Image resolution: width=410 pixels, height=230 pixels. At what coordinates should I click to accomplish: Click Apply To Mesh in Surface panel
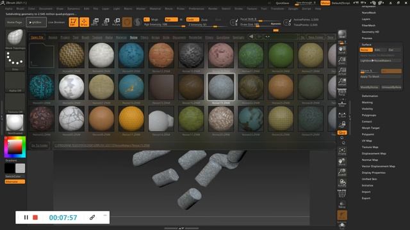[x=380, y=77]
